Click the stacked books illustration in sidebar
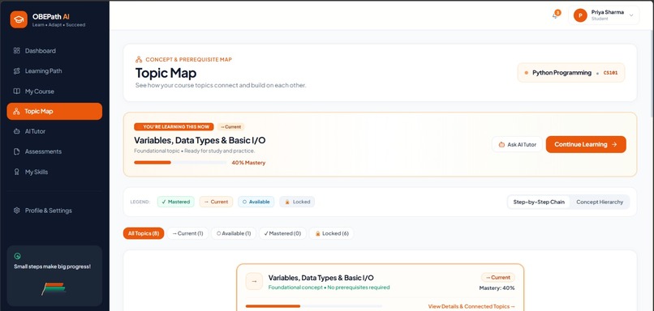Screen dimensions: 654x311 tap(54, 288)
